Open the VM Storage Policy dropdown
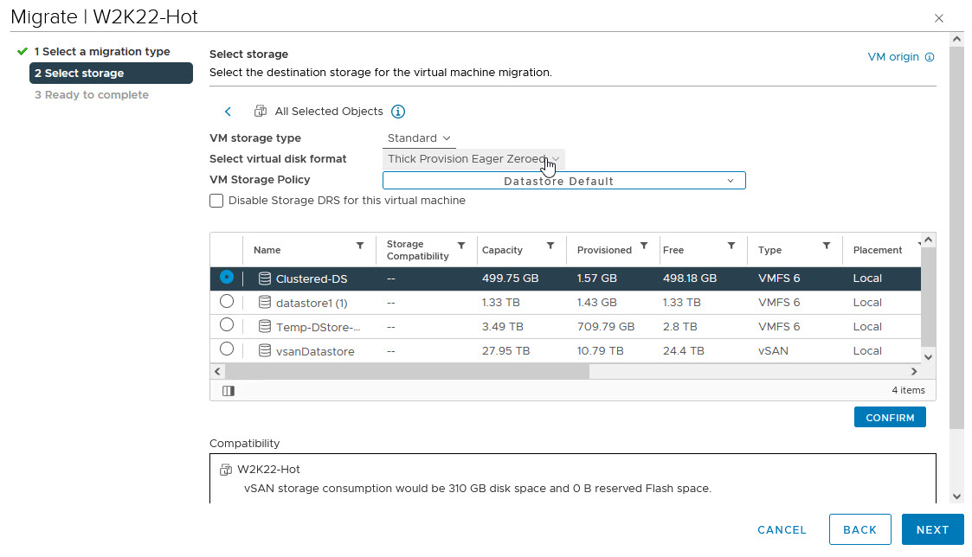972x557 pixels. click(563, 181)
